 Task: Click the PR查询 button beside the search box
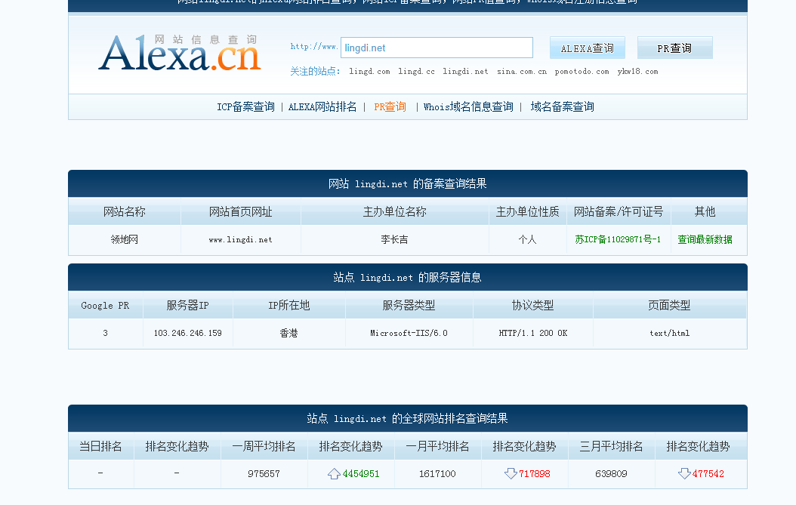coord(674,48)
